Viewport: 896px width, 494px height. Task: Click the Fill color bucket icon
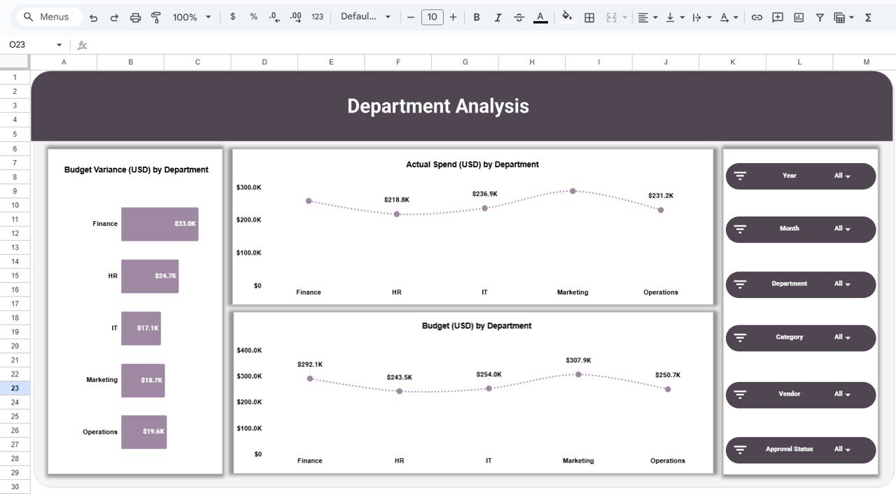click(567, 17)
